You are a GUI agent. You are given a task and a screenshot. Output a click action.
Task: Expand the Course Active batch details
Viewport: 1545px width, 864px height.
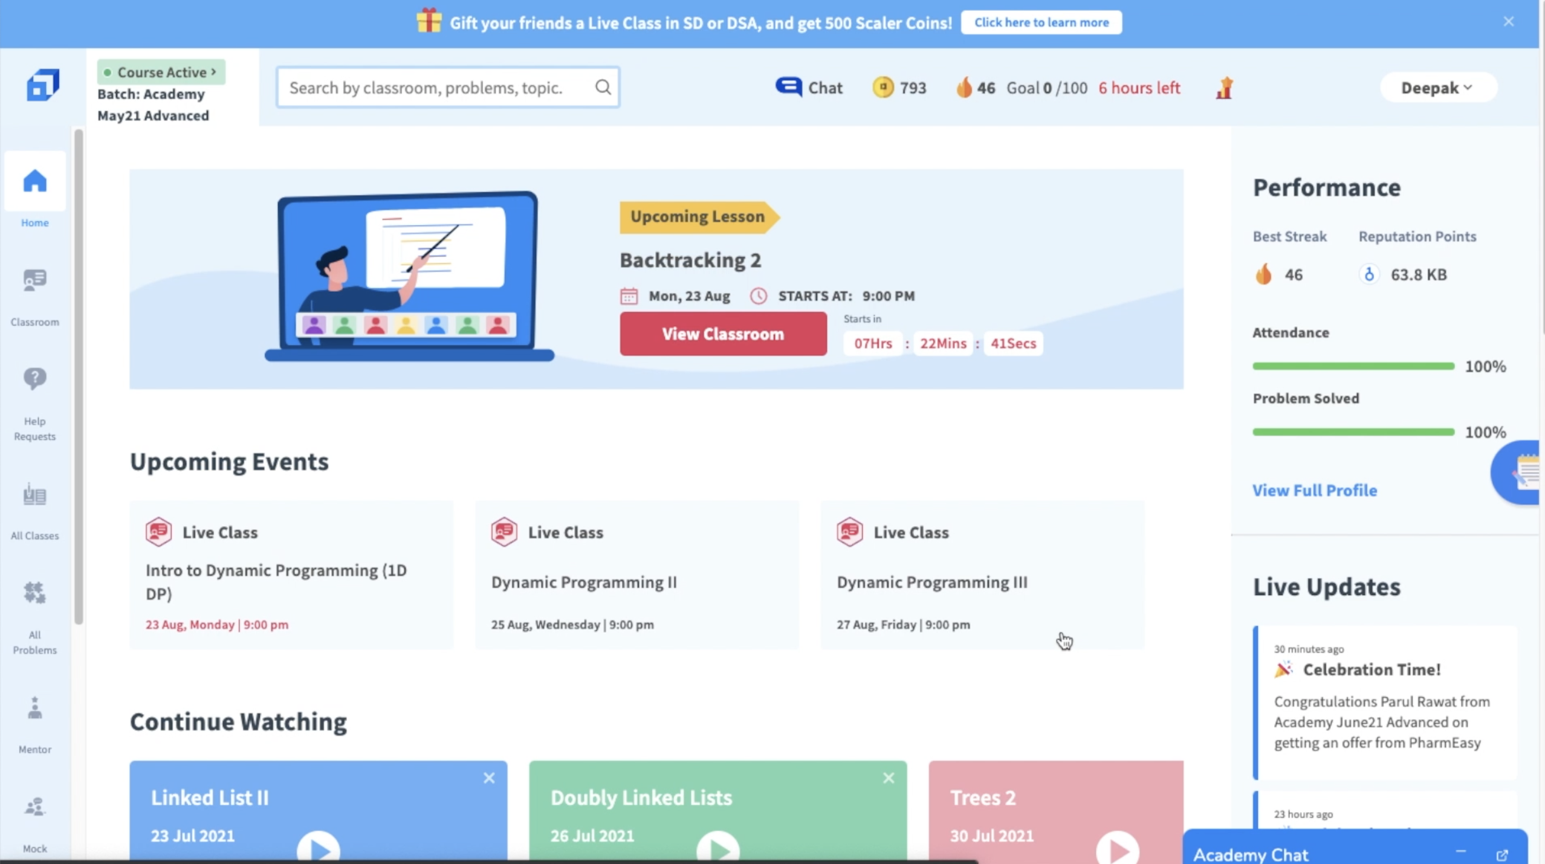[x=160, y=72]
